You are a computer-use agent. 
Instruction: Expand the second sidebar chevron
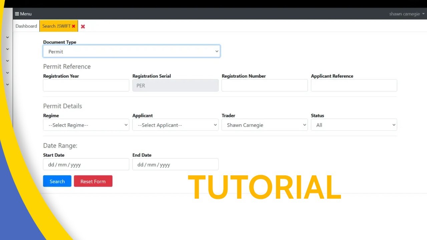point(7,49)
